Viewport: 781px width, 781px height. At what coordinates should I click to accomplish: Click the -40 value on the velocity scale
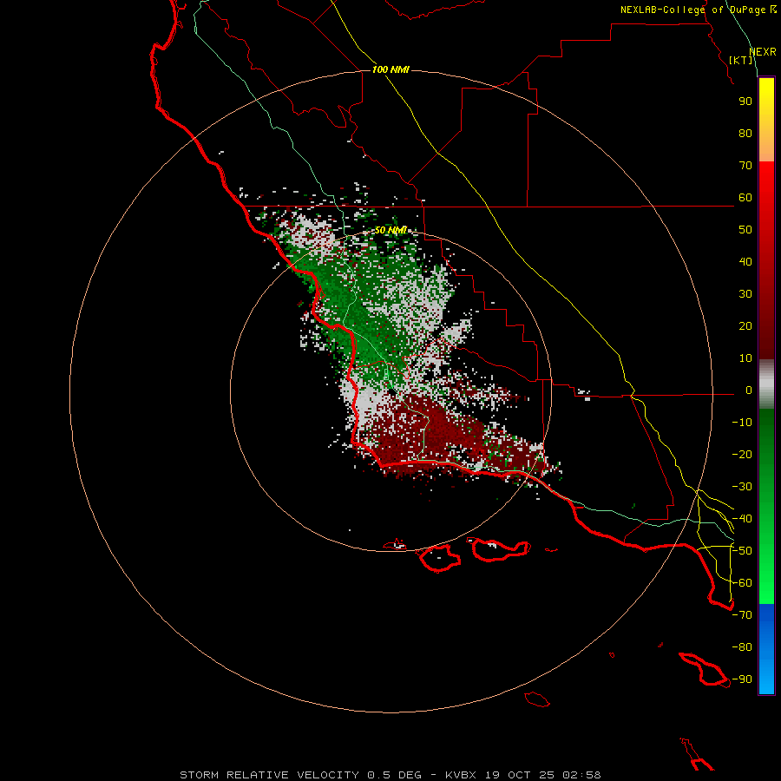coord(742,519)
